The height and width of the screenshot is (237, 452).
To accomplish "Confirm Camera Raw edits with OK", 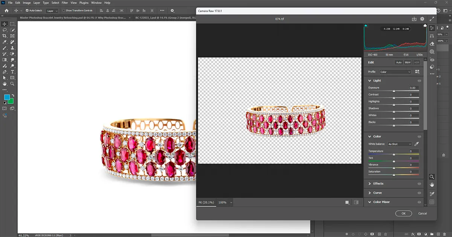I will [403, 213].
